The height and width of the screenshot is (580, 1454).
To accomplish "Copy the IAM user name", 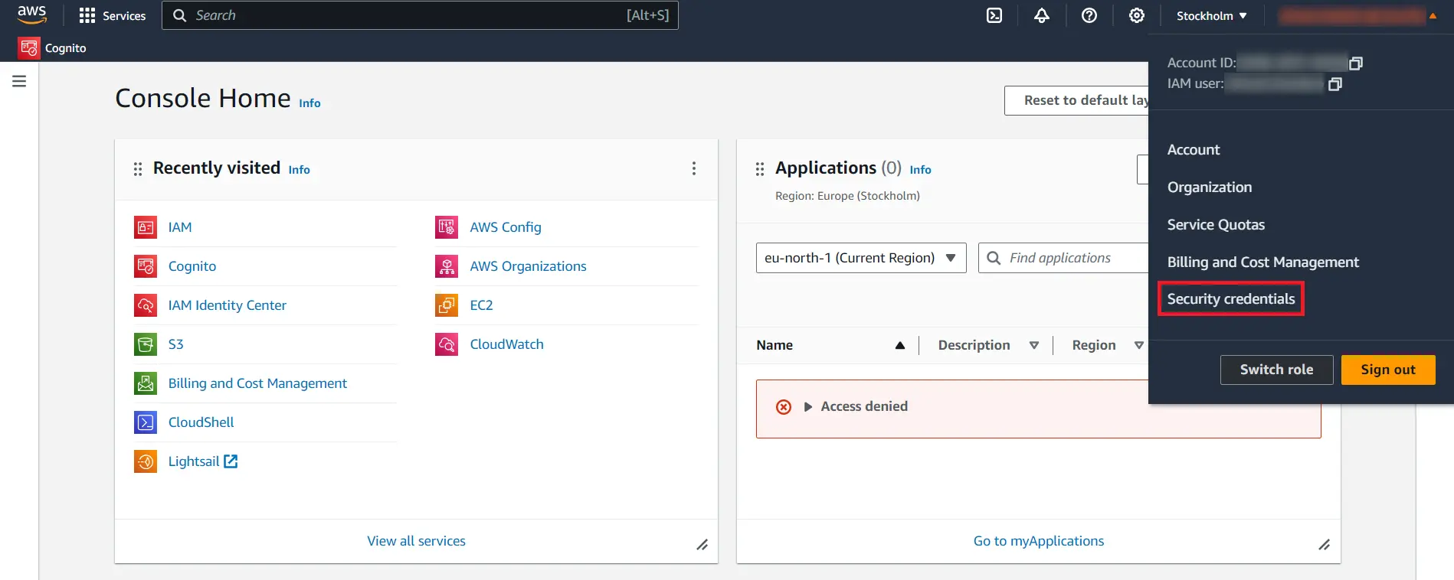I will click(1335, 84).
